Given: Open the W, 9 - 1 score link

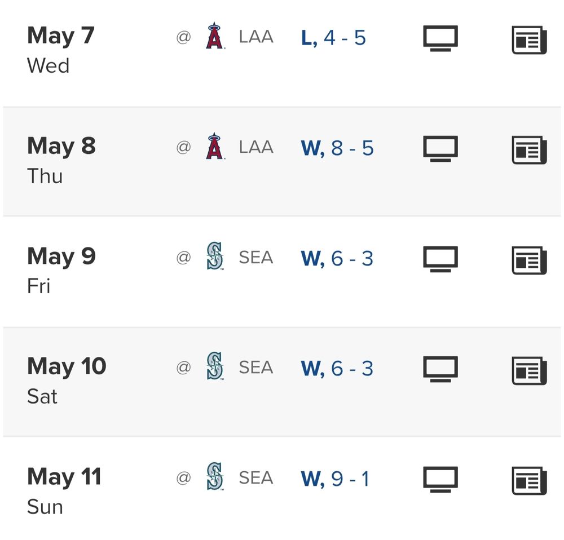Looking at the screenshot, I should (x=335, y=479).
